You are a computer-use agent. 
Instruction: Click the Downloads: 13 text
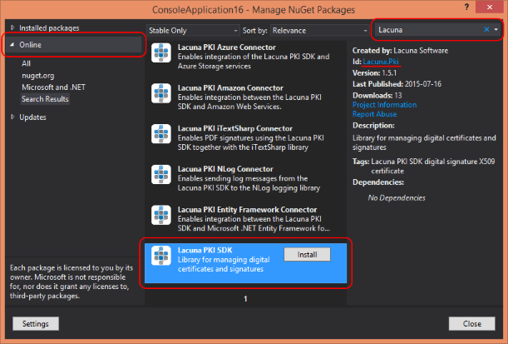coord(377,96)
